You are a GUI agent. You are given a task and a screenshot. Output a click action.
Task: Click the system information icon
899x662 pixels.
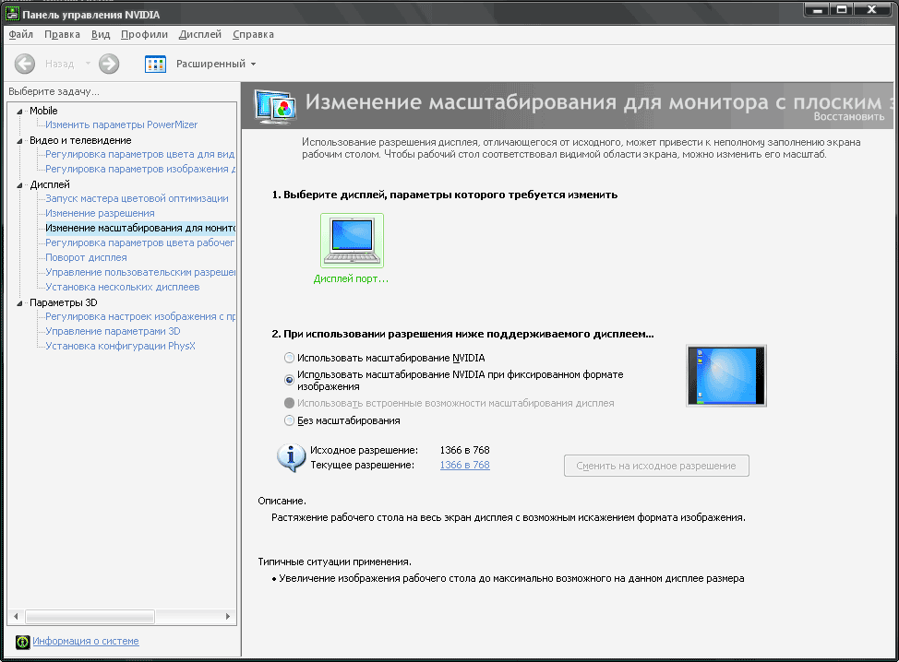tap(22, 642)
